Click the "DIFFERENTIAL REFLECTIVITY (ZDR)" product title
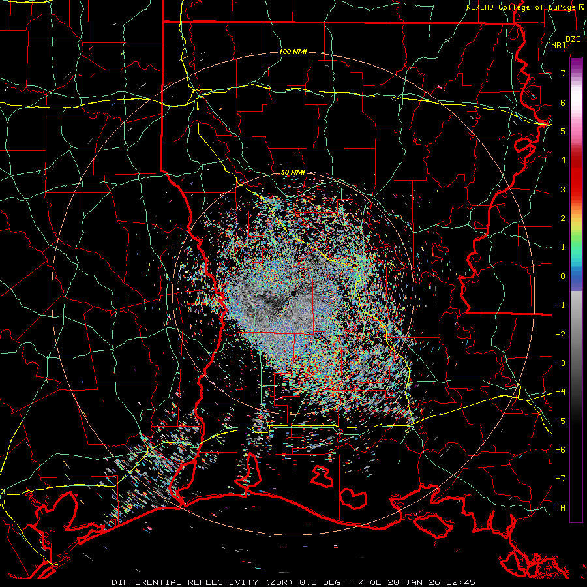587x587 pixels. pyautogui.click(x=203, y=582)
